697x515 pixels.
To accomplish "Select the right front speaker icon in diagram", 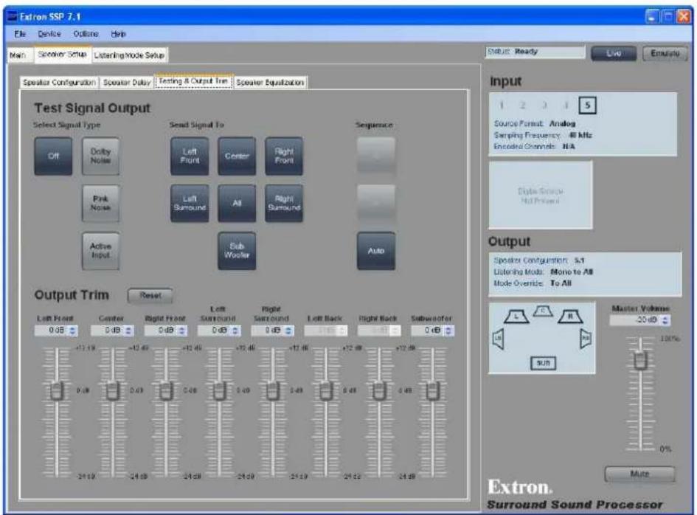I will pyautogui.click(x=570, y=317).
